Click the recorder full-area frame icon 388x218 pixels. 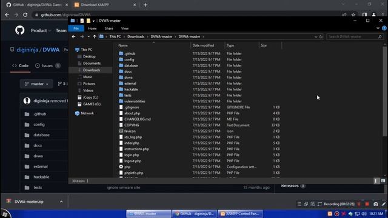(319, 204)
